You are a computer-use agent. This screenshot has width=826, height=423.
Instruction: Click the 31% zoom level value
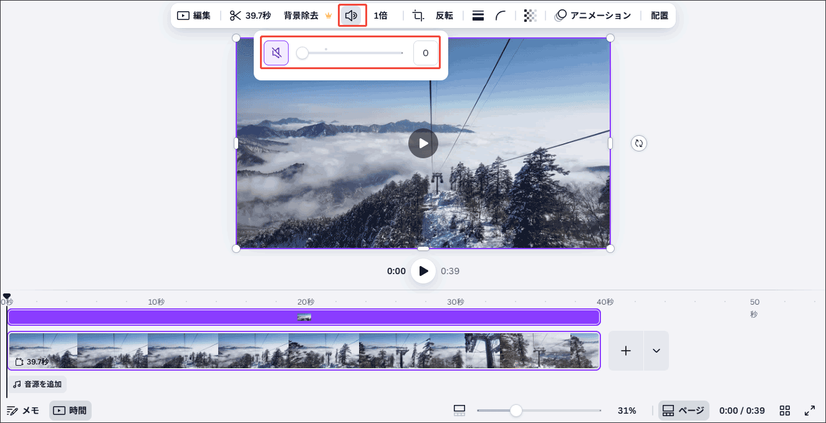[x=627, y=411]
